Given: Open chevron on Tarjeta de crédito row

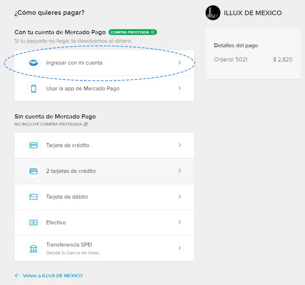Looking at the screenshot, I should (179, 145).
